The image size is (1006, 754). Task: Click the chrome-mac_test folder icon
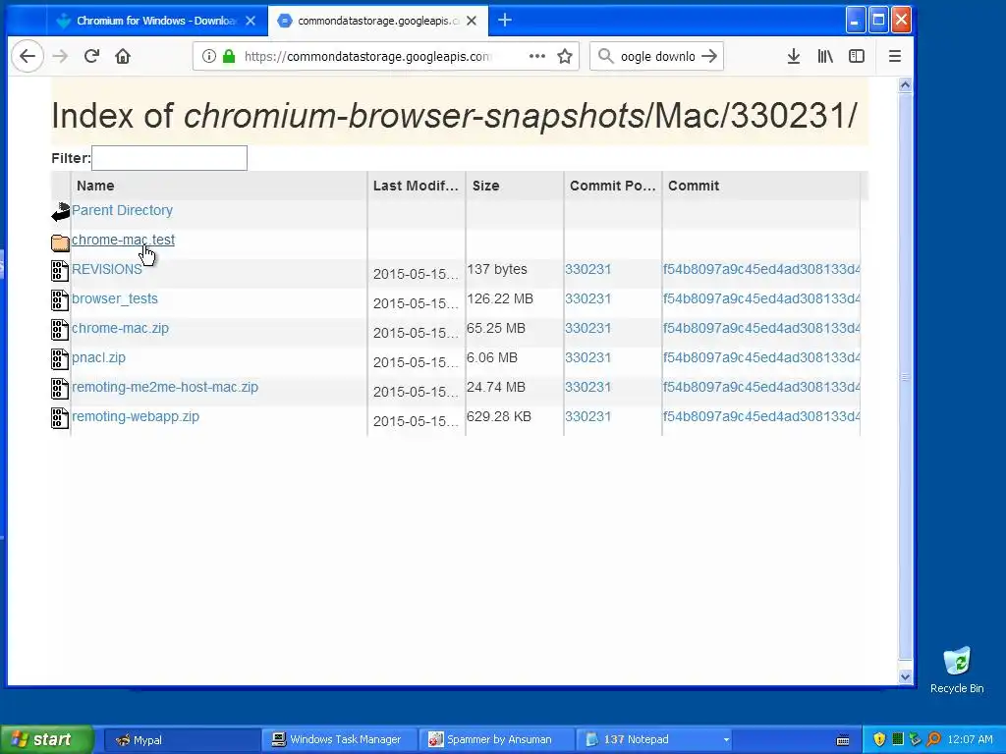[x=60, y=242]
